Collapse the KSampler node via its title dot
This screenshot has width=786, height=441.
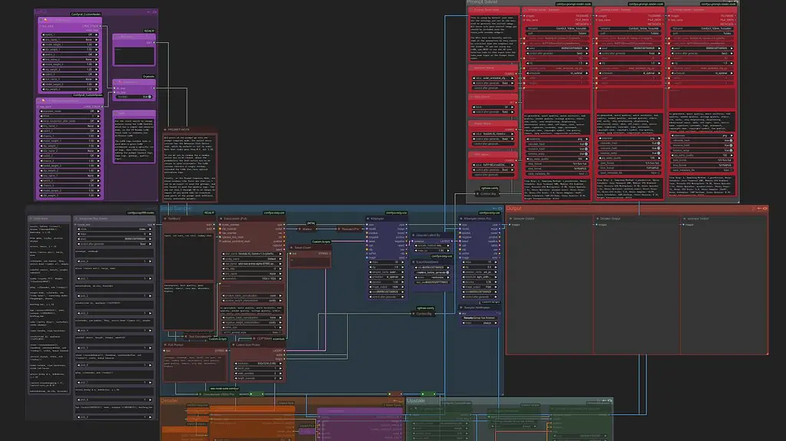tap(368, 219)
